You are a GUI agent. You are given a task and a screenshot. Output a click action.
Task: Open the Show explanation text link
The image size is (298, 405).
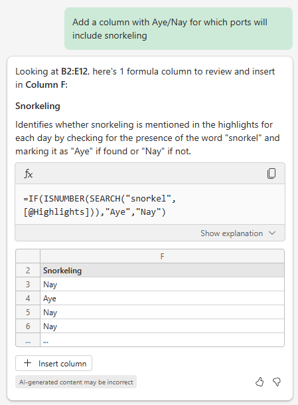(x=232, y=233)
